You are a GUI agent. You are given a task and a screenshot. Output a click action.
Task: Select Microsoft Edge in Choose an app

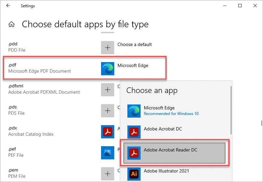click(x=174, y=111)
